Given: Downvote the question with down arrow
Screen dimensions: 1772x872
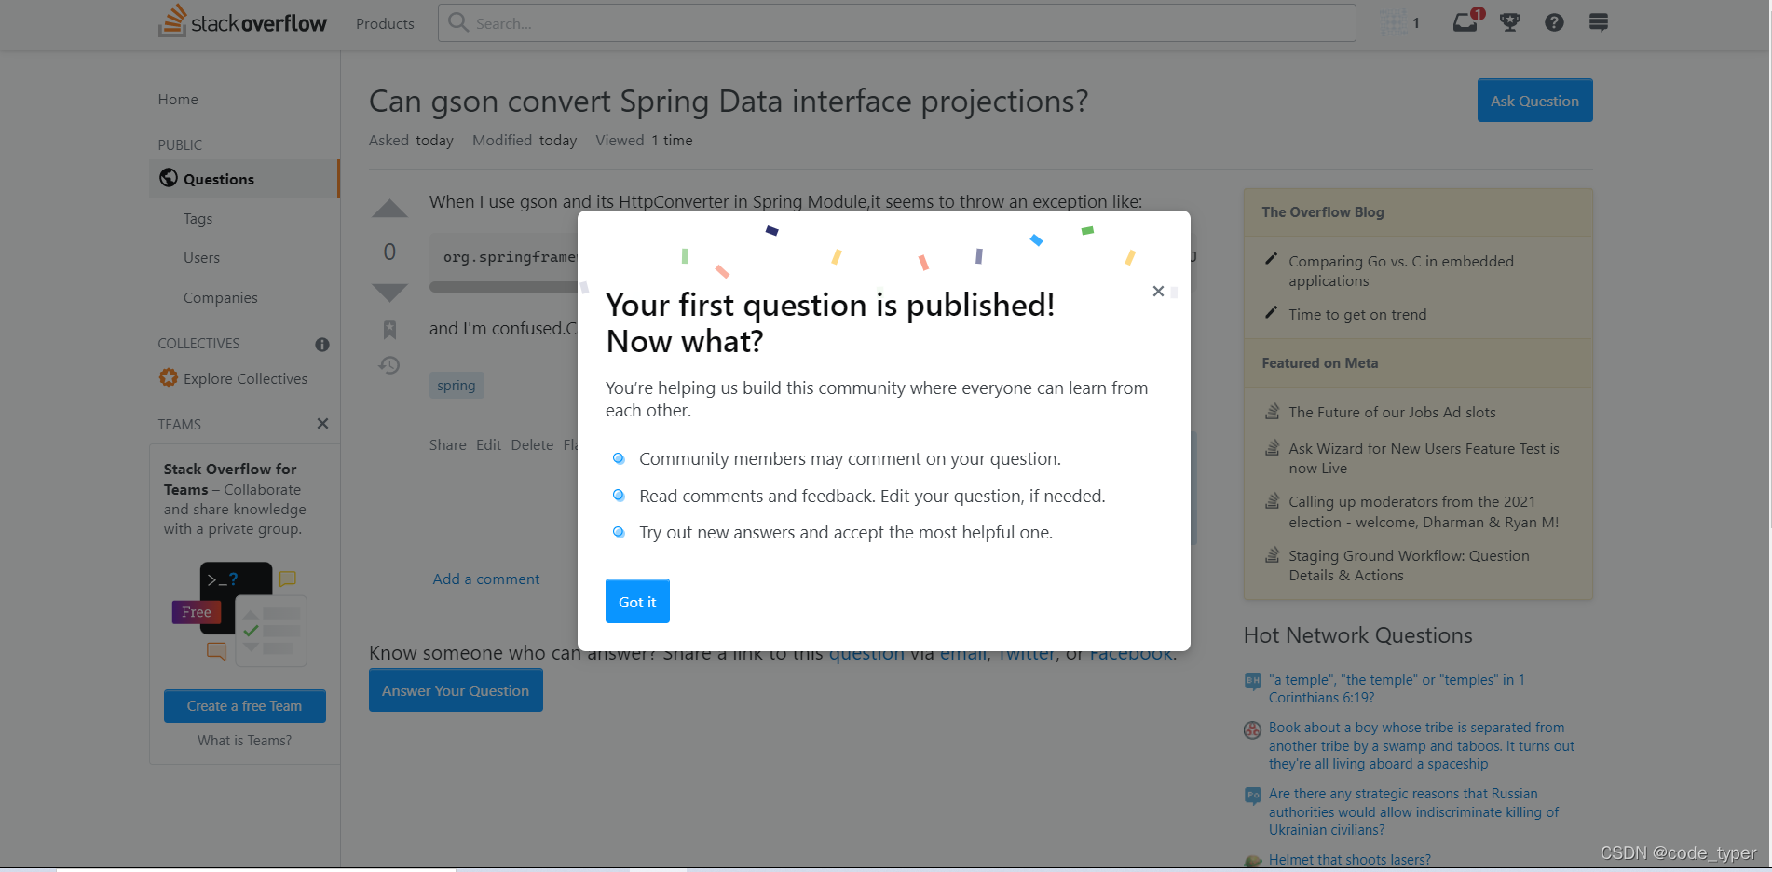Looking at the screenshot, I should coord(389,293).
